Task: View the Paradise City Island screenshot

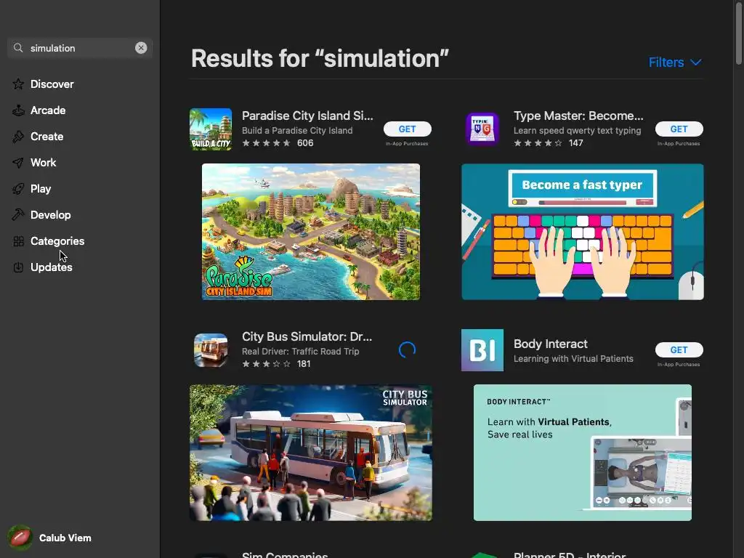Action: tap(311, 232)
